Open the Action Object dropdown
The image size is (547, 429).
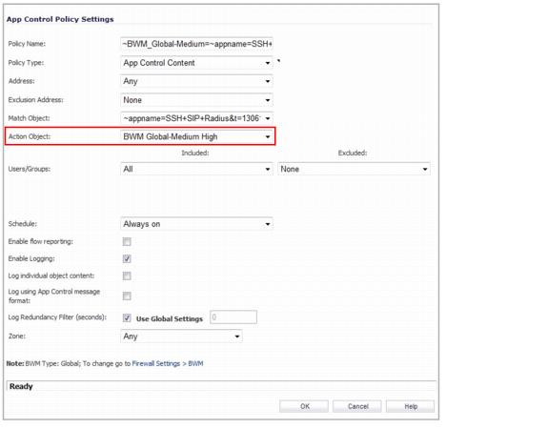(196, 136)
